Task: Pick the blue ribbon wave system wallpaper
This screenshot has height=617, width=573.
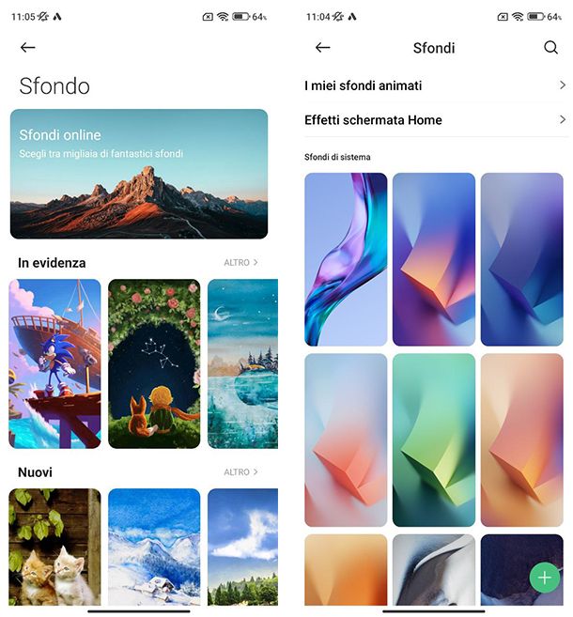Action: [346, 259]
